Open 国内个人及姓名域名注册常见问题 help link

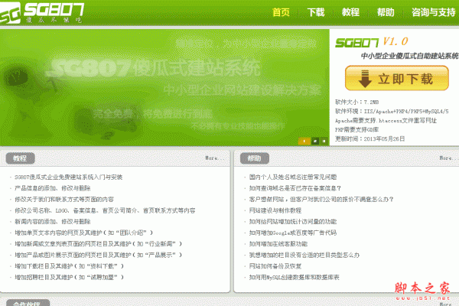293,177
